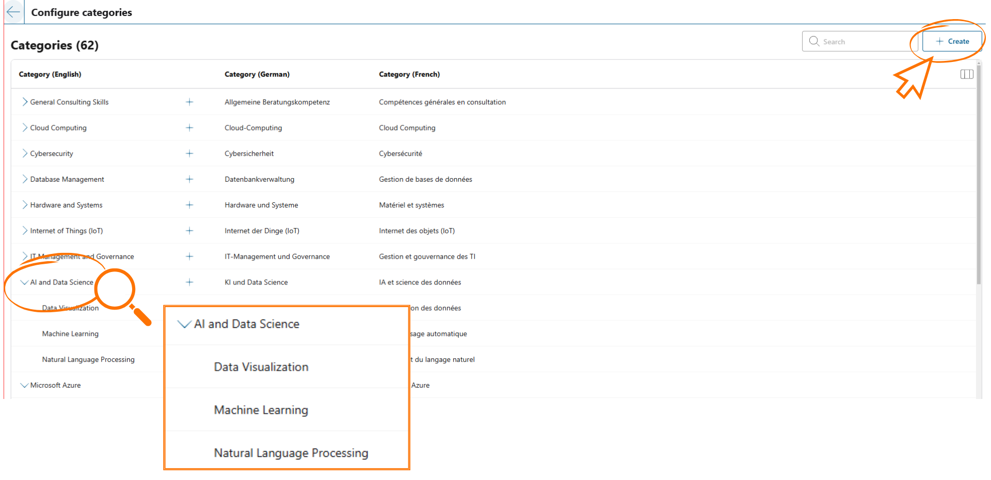
Task: Click the Internet der Dinge (IoT) cell
Action: coord(262,231)
